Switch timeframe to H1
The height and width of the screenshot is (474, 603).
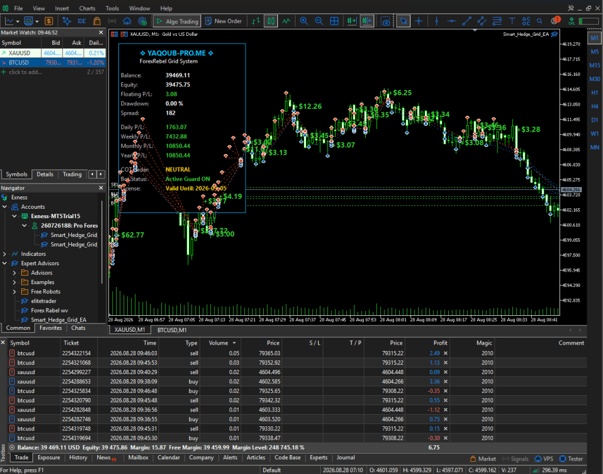pos(595,92)
